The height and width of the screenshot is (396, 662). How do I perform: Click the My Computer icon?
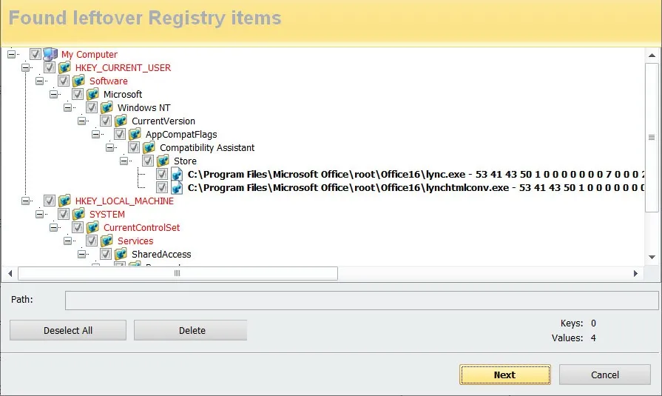pyautogui.click(x=50, y=54)
